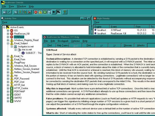
Task: Expand the POP_Password node
Action: tap(8, 79)
